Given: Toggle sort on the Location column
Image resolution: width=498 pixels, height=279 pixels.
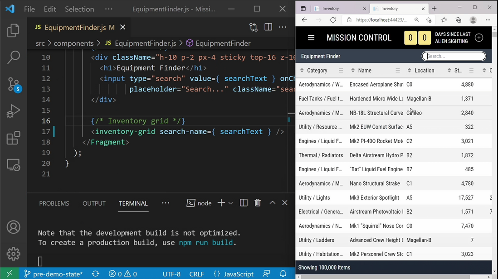Looking at the screenshot, I should tap(409, 70).
